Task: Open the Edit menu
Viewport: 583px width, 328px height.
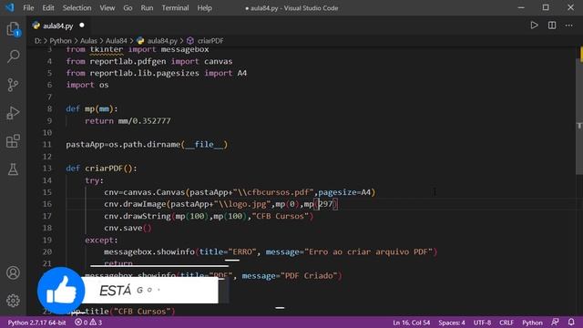Action: click(48, 8)
